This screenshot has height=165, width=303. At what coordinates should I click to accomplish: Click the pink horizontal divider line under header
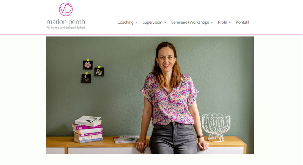[x=151, y=35]
